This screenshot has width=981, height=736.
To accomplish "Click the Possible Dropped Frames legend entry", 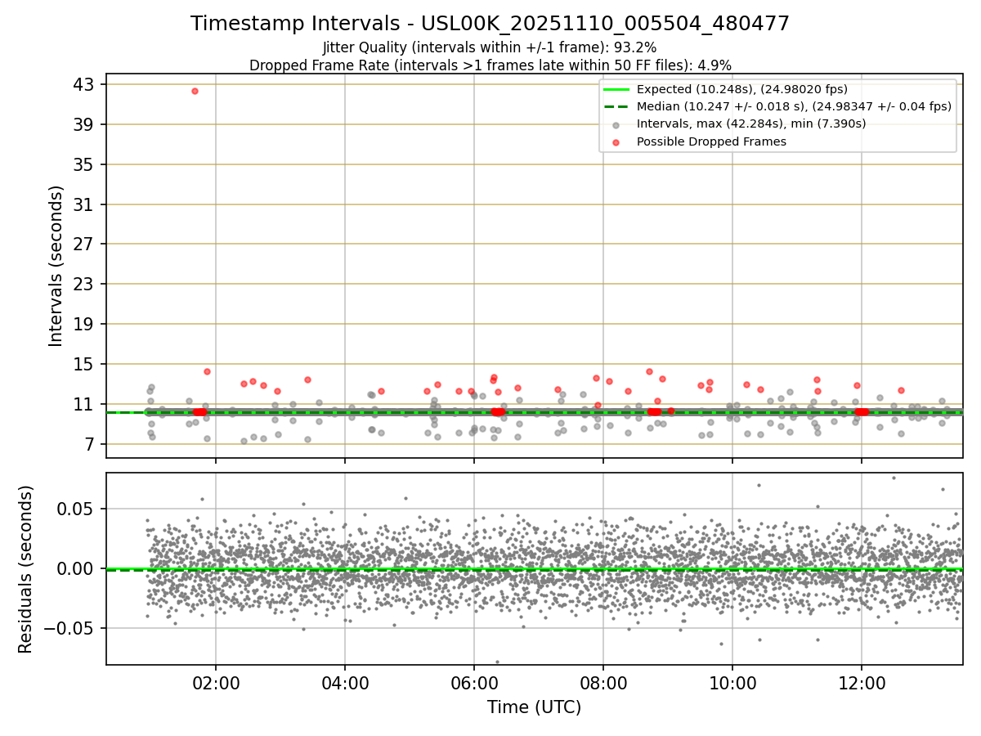I will coord(711,141).
